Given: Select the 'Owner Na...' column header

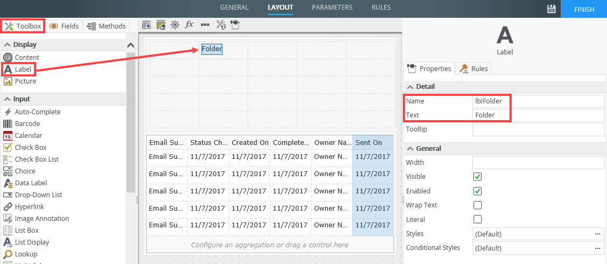Looking at the screenshot, I should (x=332, y=142).
